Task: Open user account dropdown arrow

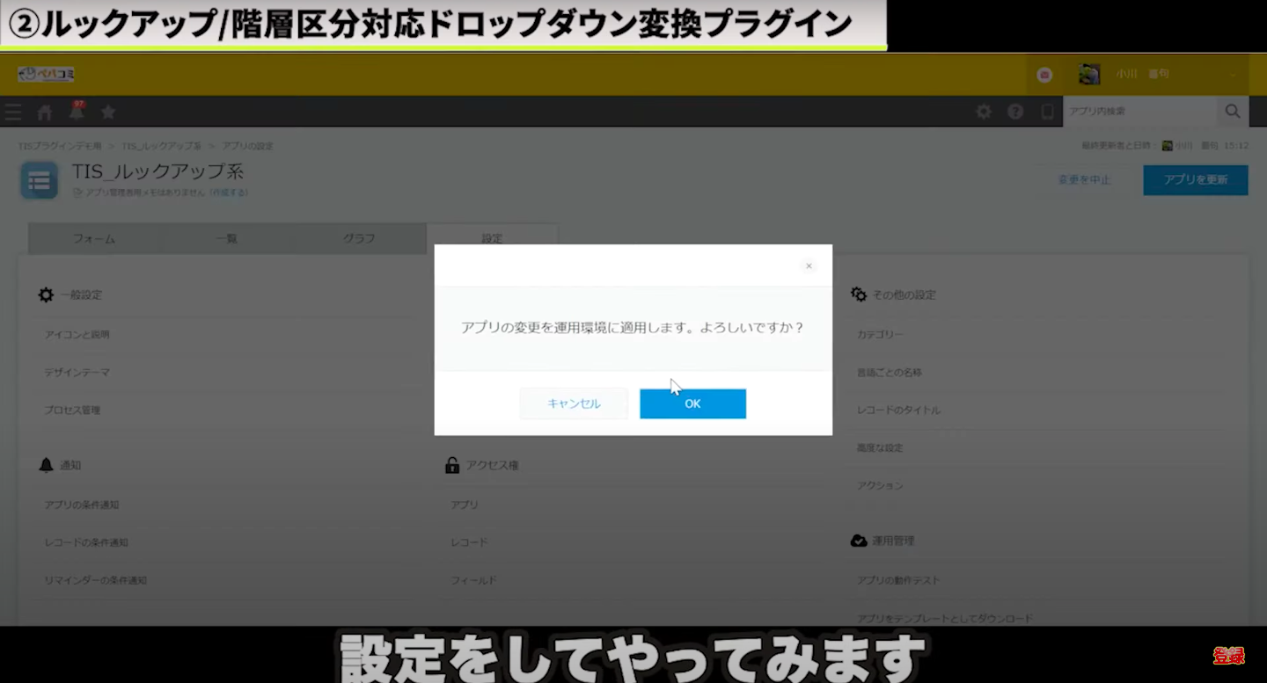Action: click(x=1233, y=75)
